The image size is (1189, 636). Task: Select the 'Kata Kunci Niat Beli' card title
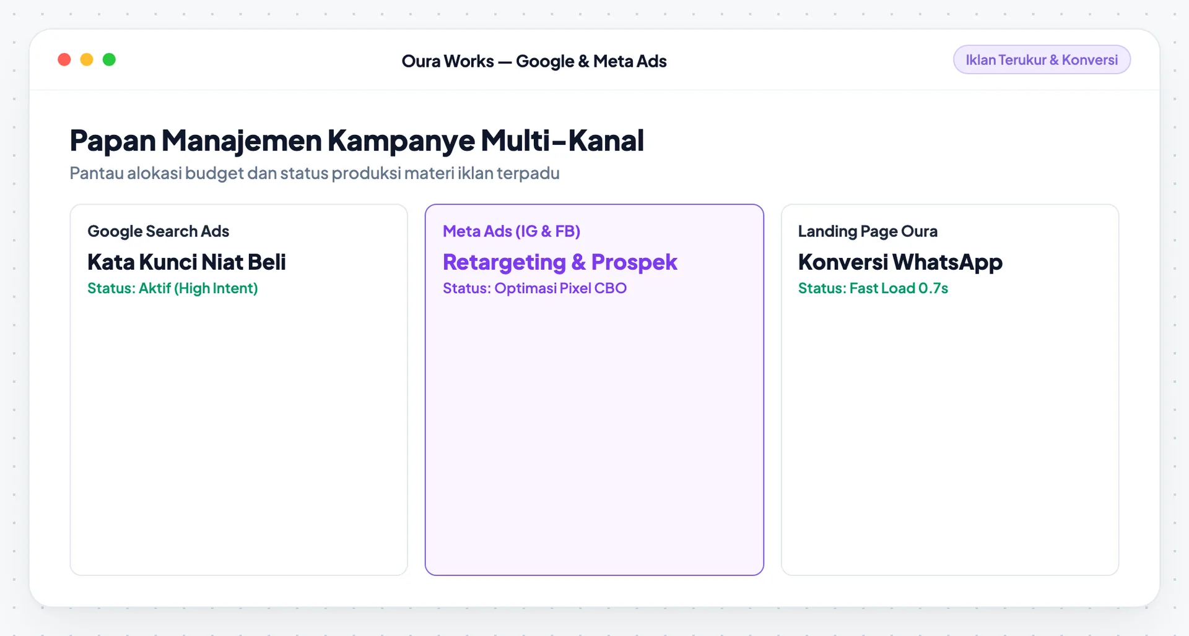click(186, 262)
